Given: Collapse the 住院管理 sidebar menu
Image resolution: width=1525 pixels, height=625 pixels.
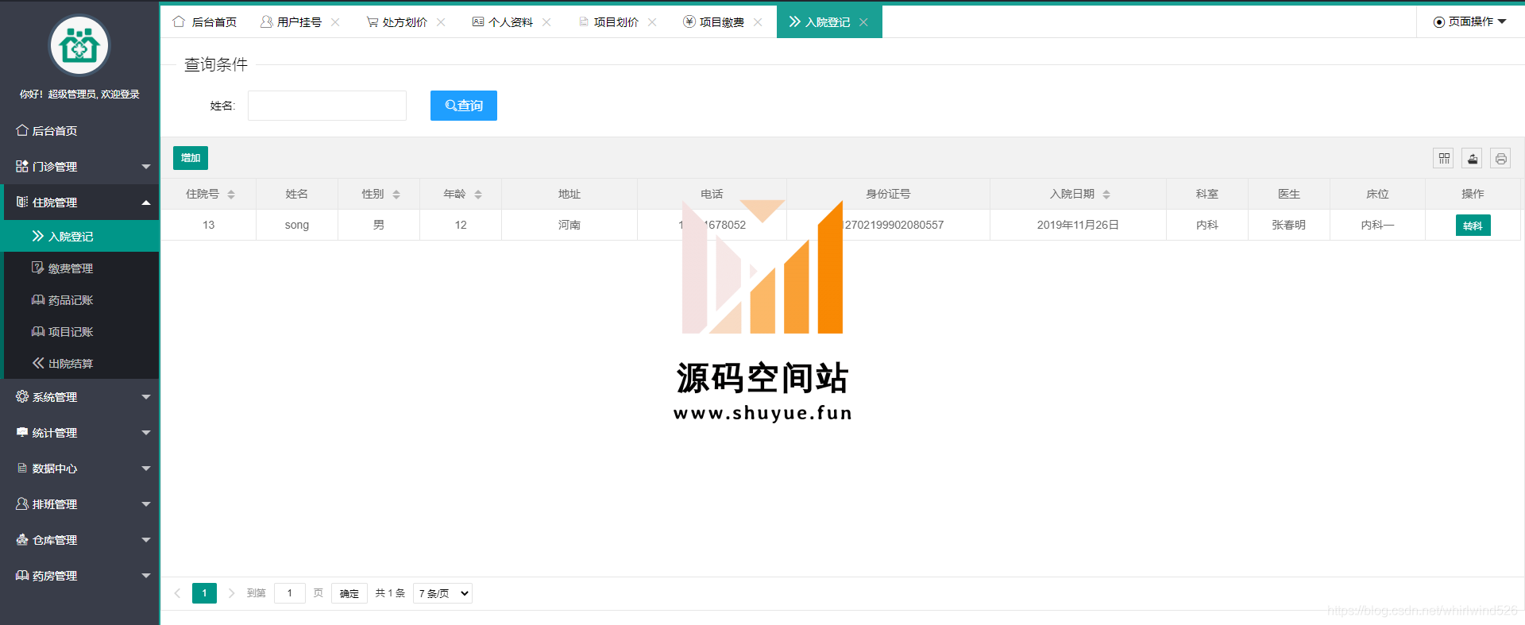Looking at the screenshot, I should [x=79, y=203].
